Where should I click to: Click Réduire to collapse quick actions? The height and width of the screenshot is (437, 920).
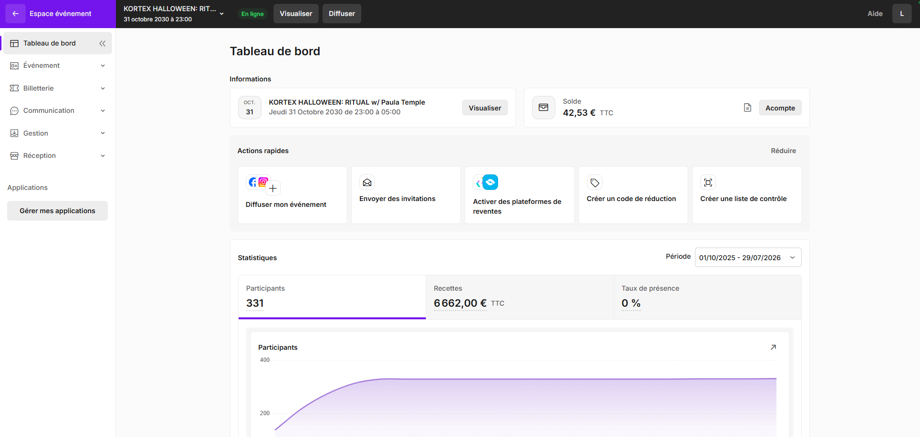(x=783, y=151)
